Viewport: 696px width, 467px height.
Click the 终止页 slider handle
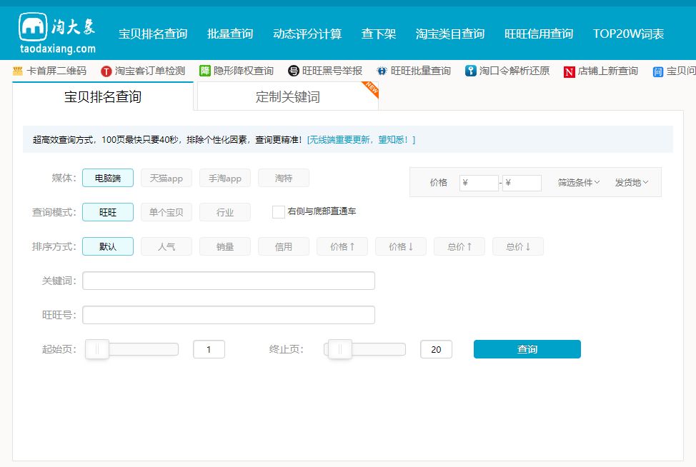pyautogui.click(x=340, y=349)
